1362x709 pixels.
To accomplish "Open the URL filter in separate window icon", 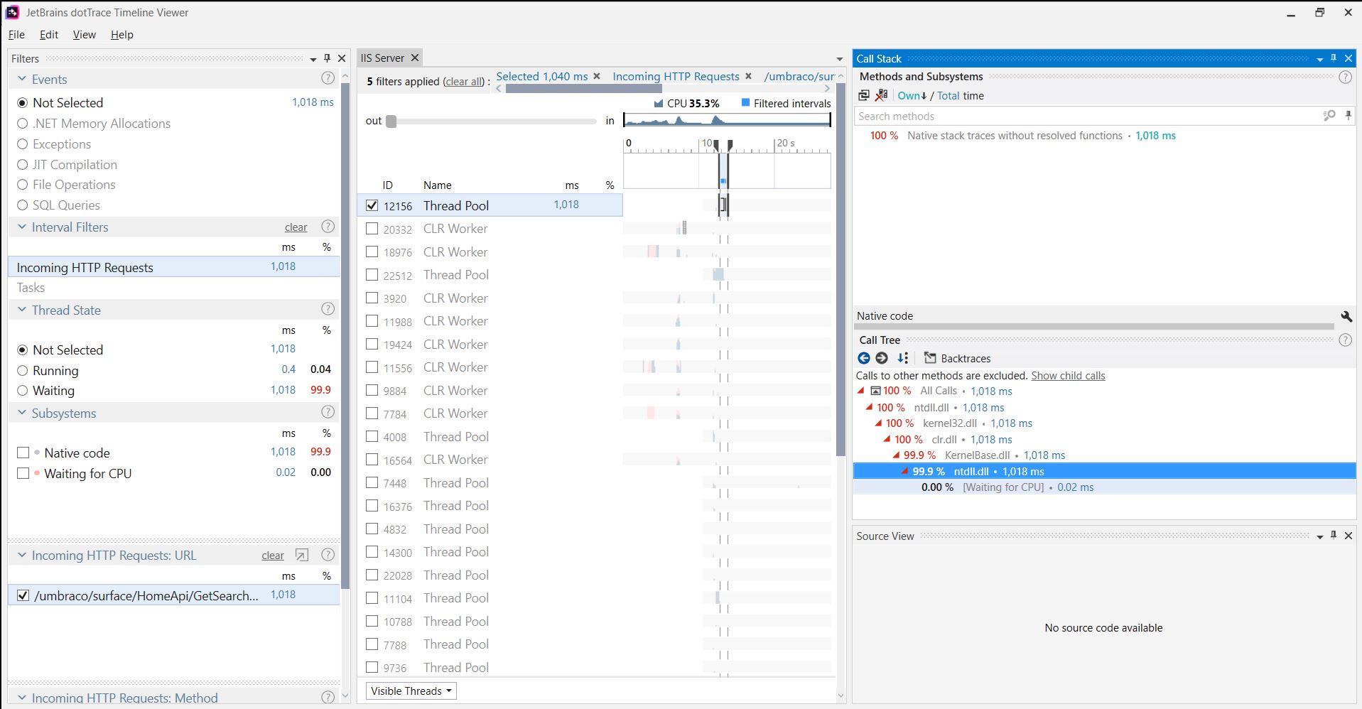I will [x=302, y=556].
